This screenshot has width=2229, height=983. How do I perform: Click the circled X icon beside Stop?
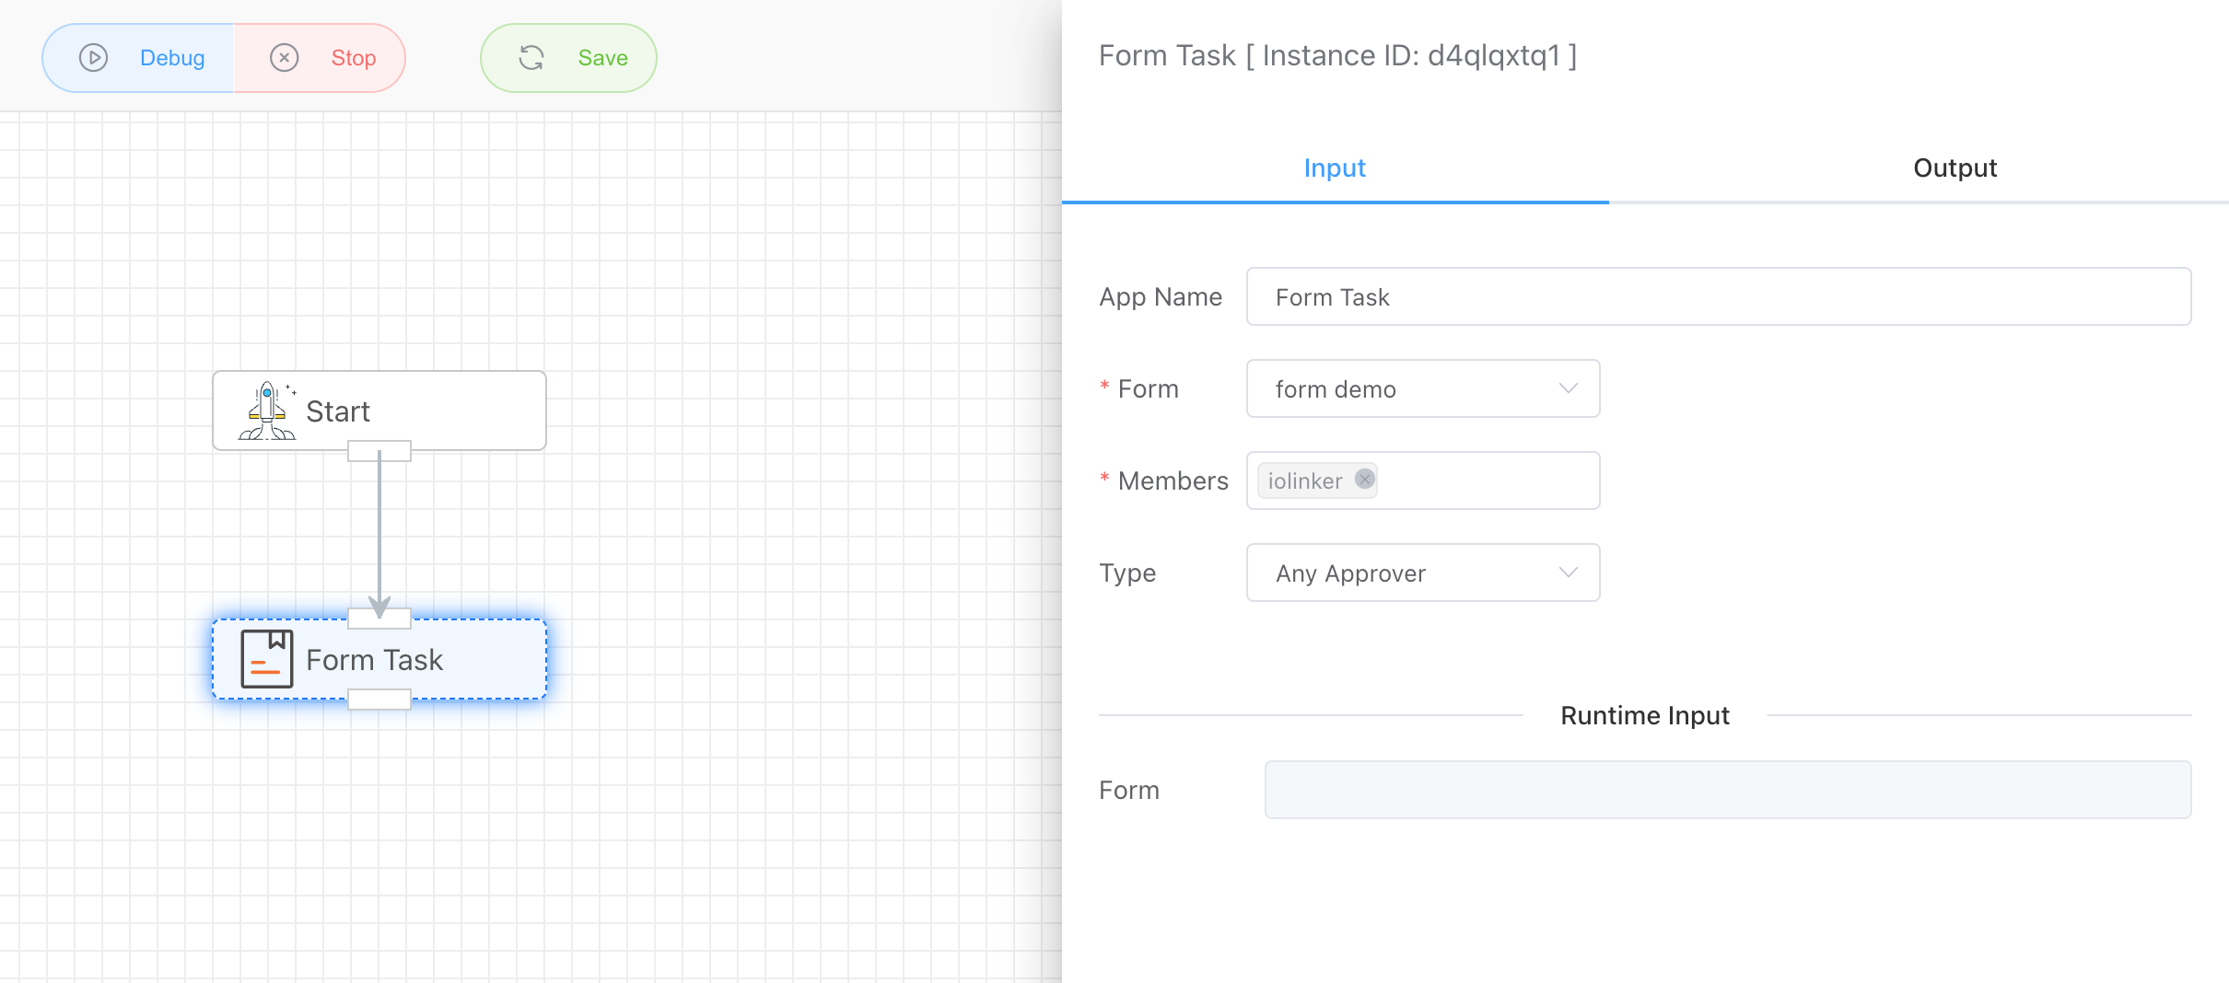[x=284, y=58]
